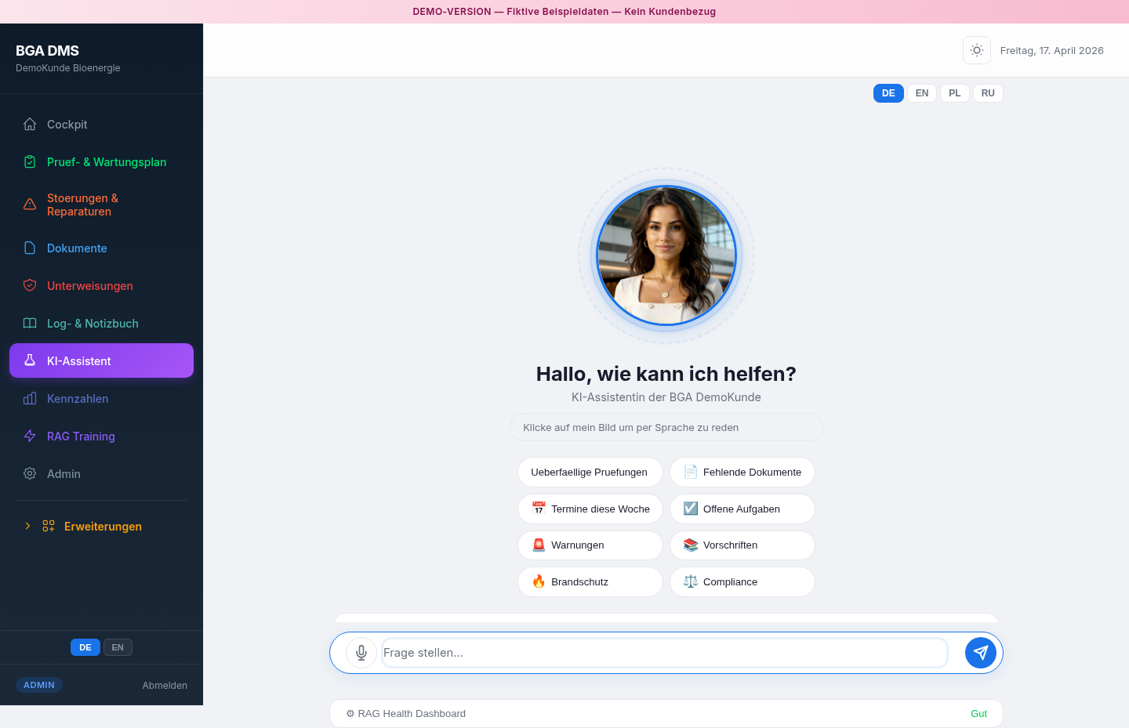Open Pruef- & Wartungsplan via its clipboard icon
Screen dimensions: 1129x728
click(x=29, y=161)
